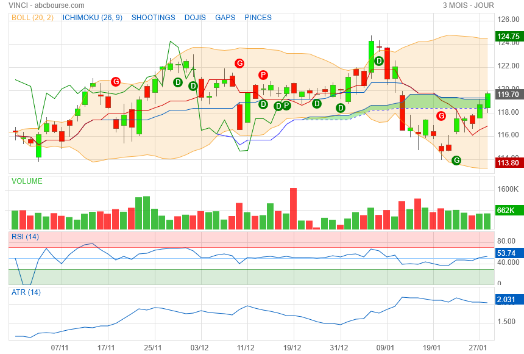Toggle the PINCES markers

[258, 18]
